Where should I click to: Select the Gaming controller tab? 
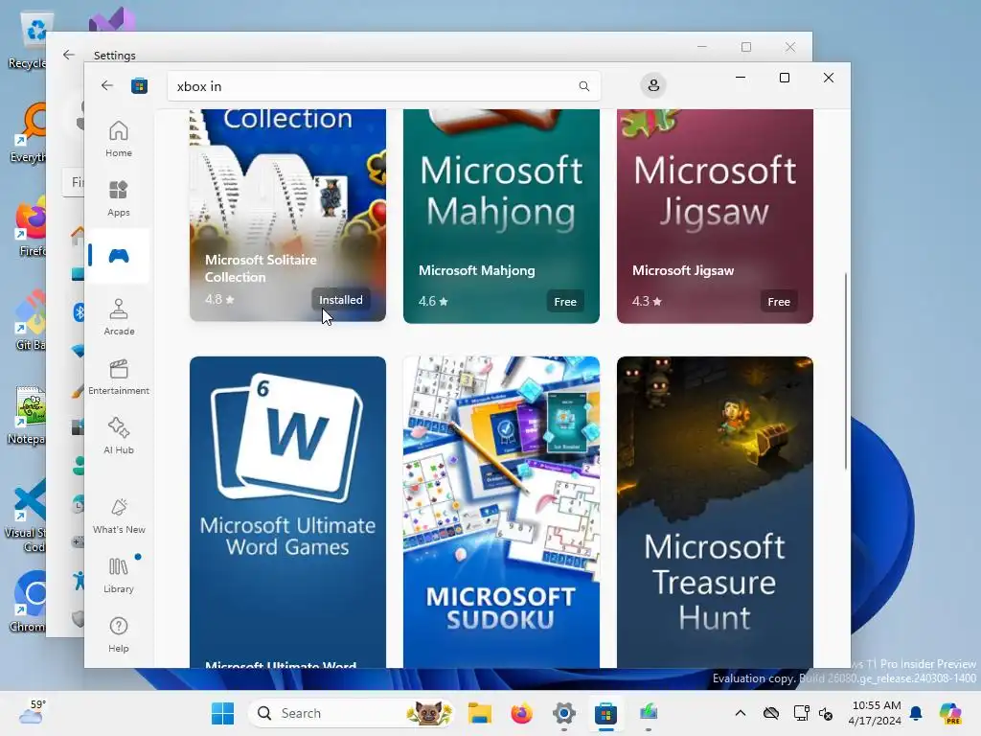pyautogui.click(x=118, y=256)
